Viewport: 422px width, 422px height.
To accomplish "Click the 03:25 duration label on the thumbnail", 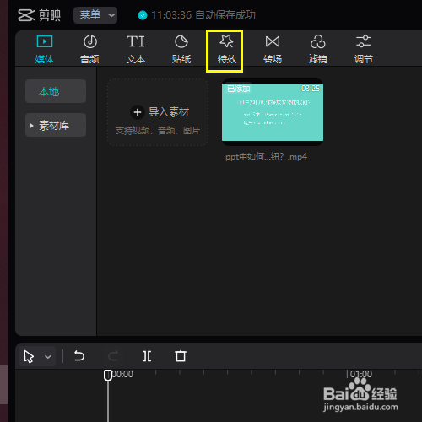I will point(311,89).
